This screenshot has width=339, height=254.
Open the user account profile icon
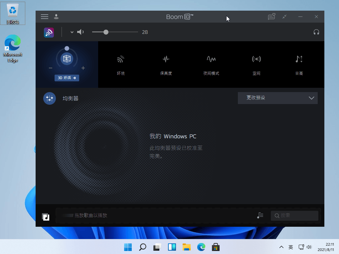56,17
